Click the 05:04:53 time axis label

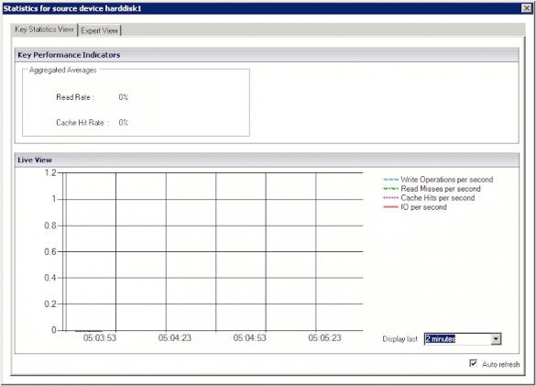pyautogui.click(x=249, y=338)
